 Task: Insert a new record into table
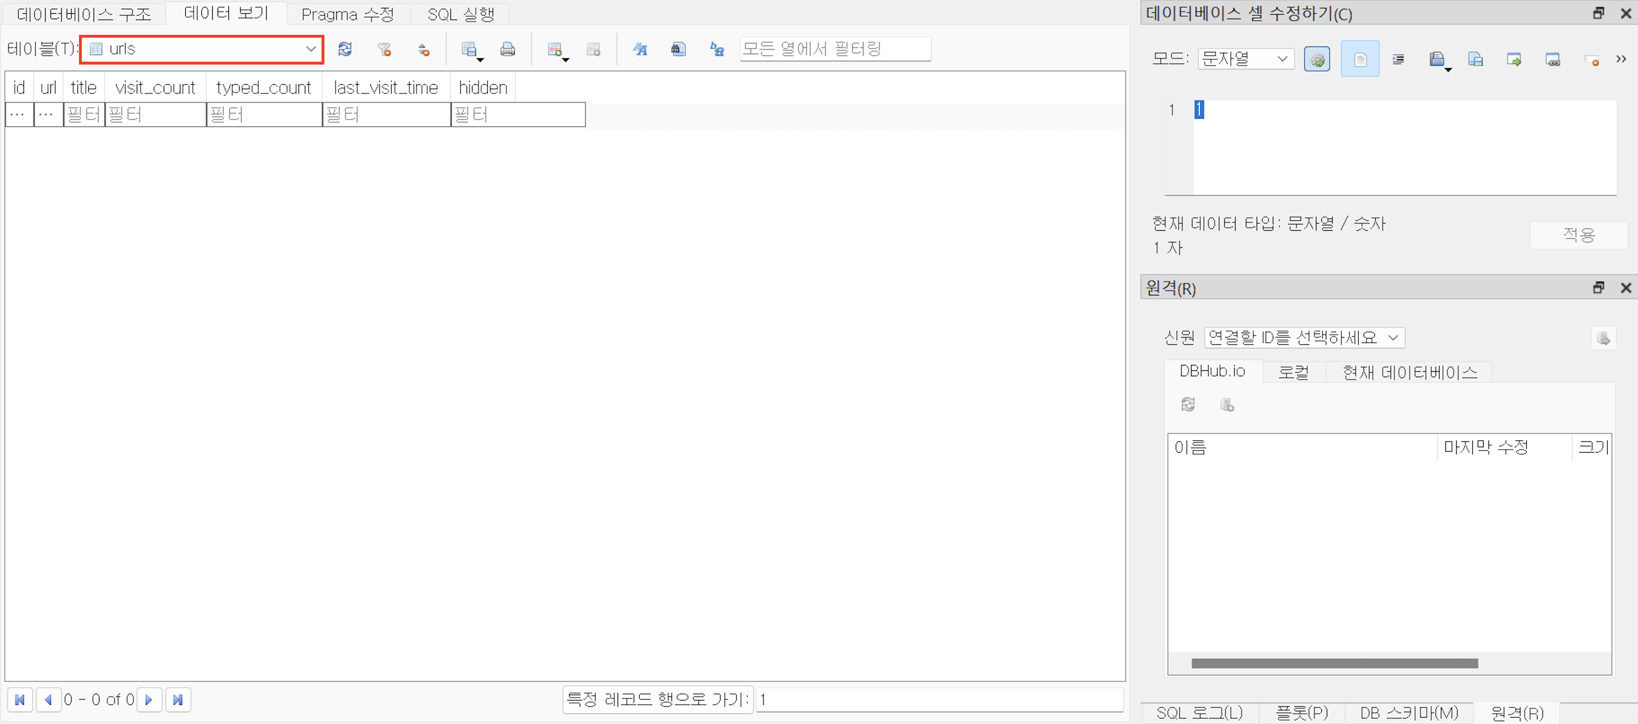pyautogui.click(x=554, y=49)
